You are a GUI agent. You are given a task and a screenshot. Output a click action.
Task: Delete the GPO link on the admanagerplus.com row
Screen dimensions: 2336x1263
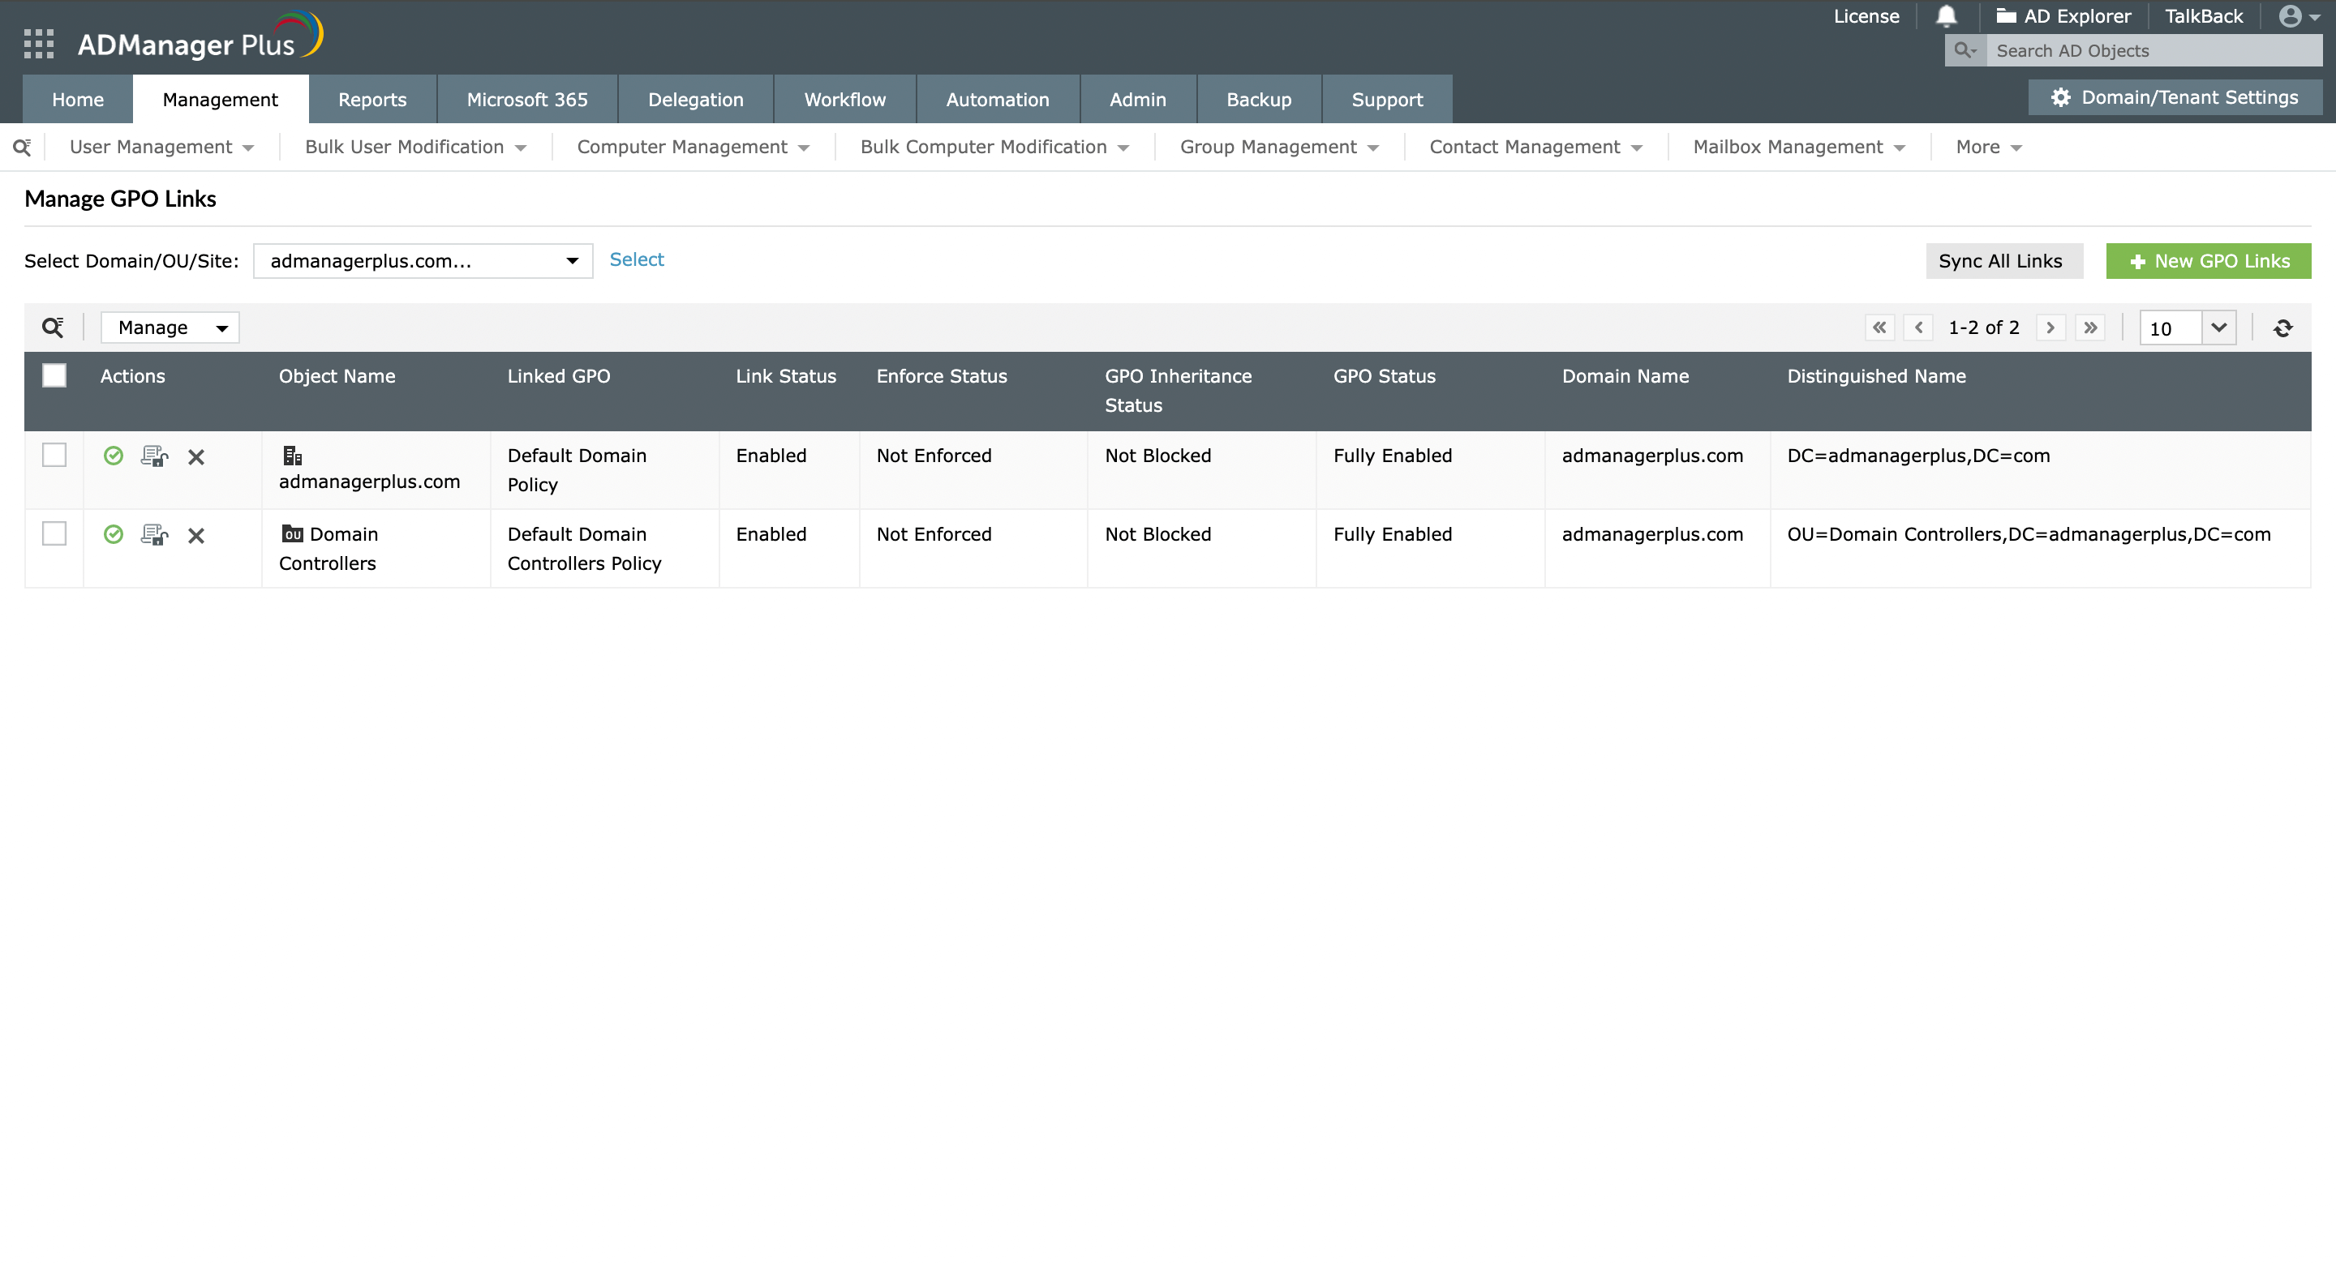195,457
